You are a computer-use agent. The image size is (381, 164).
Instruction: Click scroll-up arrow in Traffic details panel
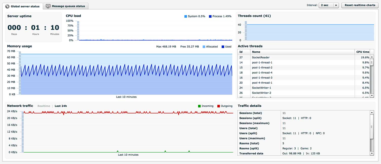tap(372, 113)
